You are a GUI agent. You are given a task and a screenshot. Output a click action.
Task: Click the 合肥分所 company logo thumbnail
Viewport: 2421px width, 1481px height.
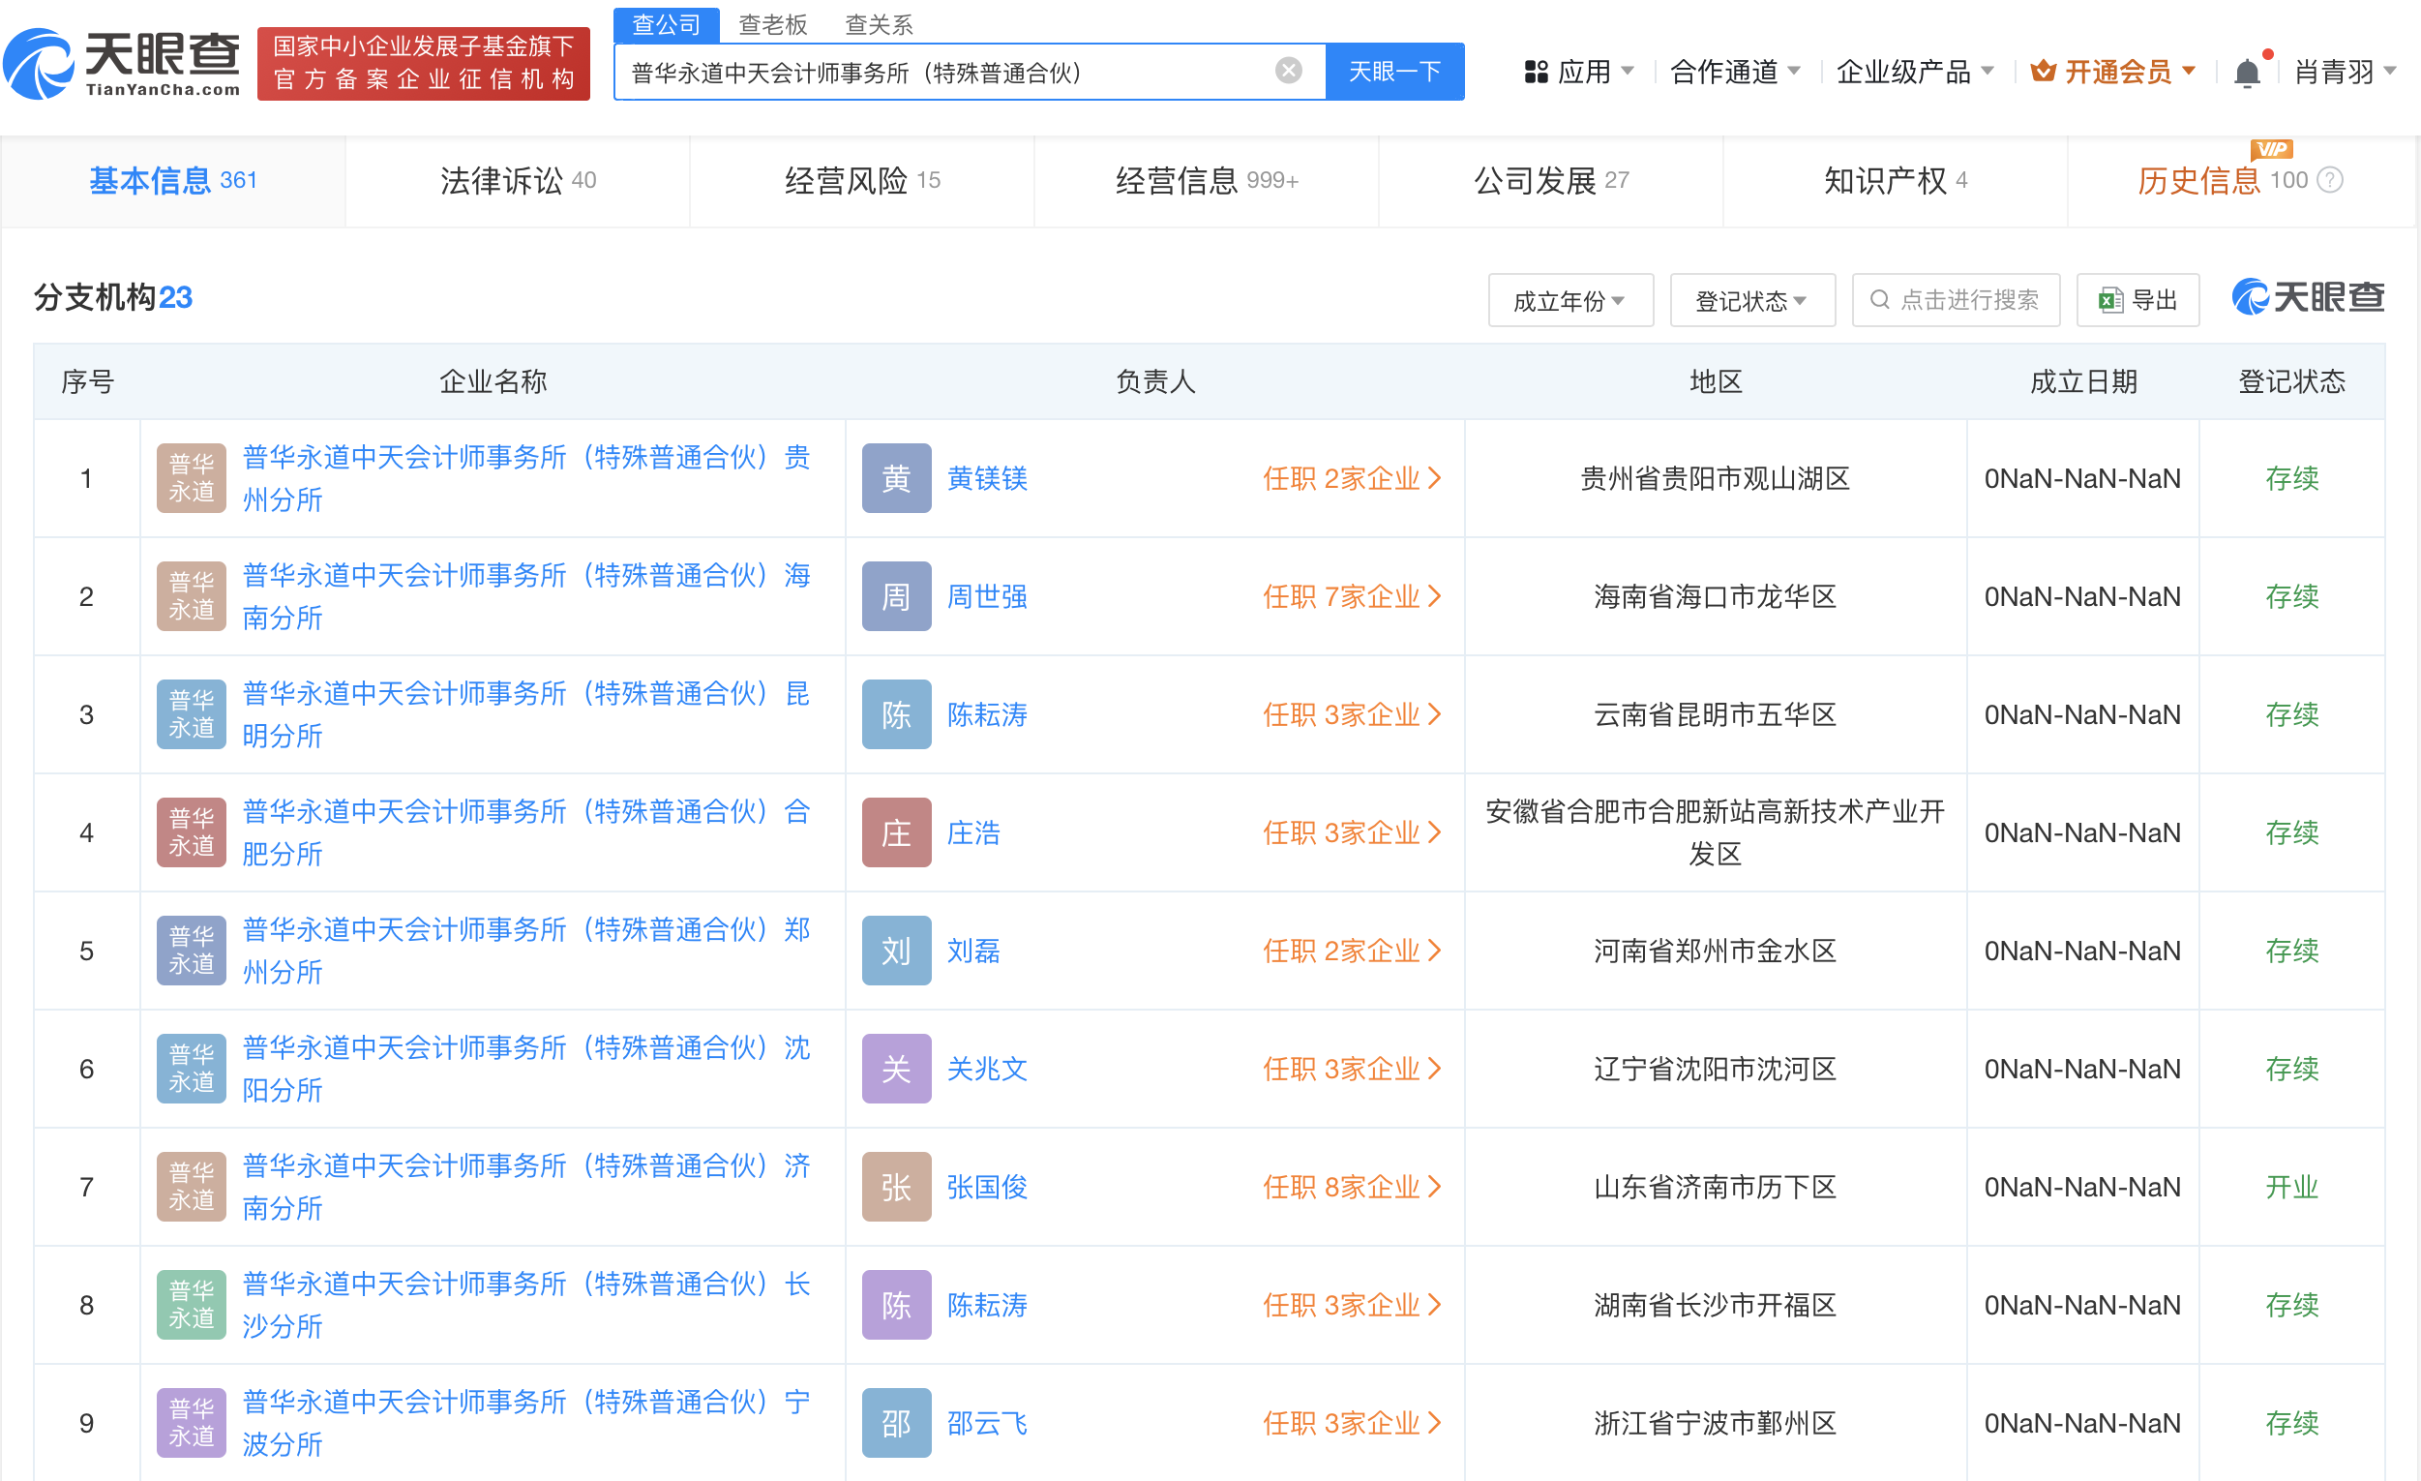pyautogui.click(x=192, y=832)
